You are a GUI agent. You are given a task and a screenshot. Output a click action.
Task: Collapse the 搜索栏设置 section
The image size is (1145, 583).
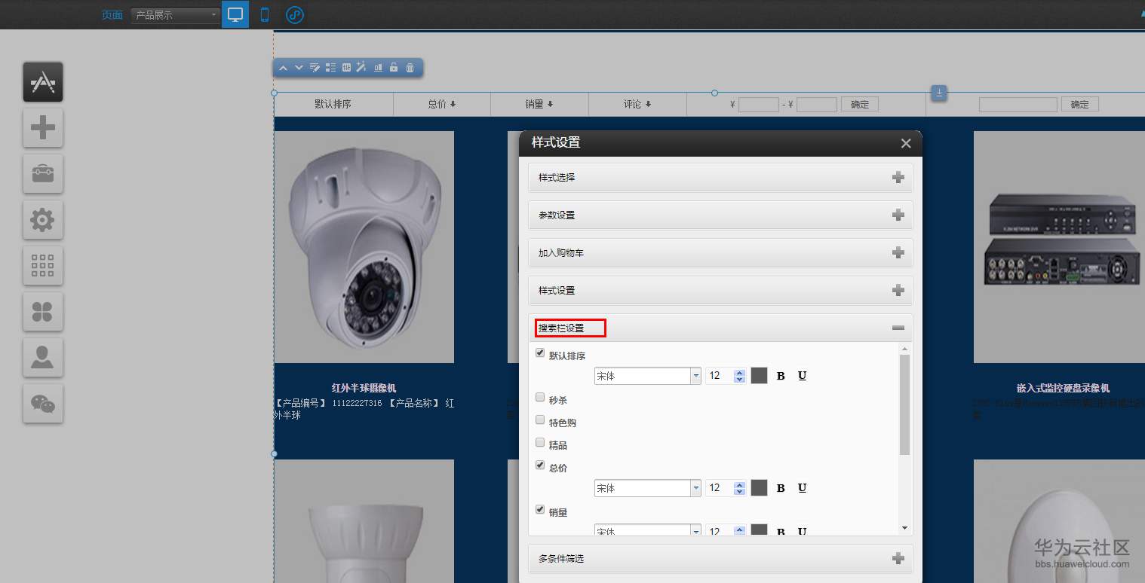pos(720,328)
